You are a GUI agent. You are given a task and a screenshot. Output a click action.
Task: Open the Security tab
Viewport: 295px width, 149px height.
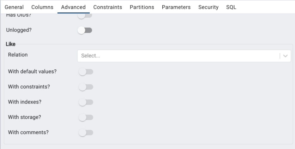(208, 7)
